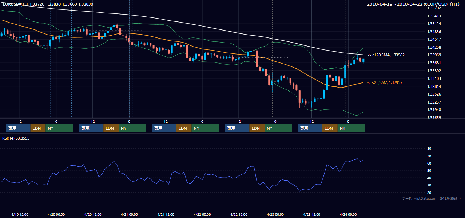The width and height of the screenshot is (465, 218).
Task: Select the 4/22 00:00 time axis label
Action: [x=202, y=215]
